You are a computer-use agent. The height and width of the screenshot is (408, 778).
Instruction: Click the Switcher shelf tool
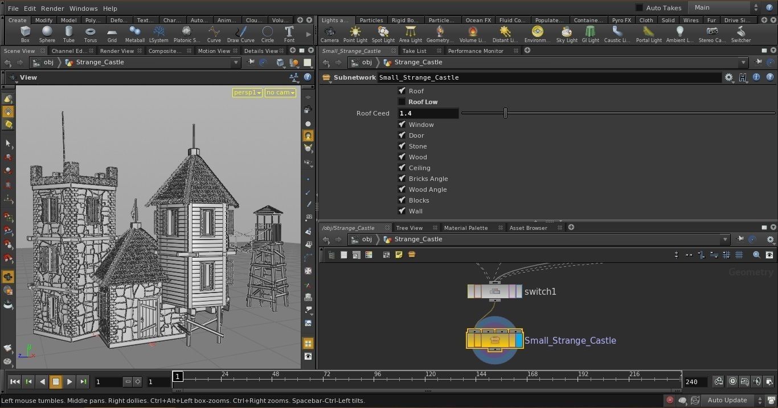point(741,34)
